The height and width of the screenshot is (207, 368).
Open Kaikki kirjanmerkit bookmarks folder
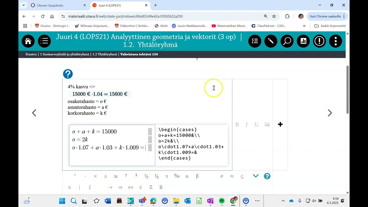point(330,26)
